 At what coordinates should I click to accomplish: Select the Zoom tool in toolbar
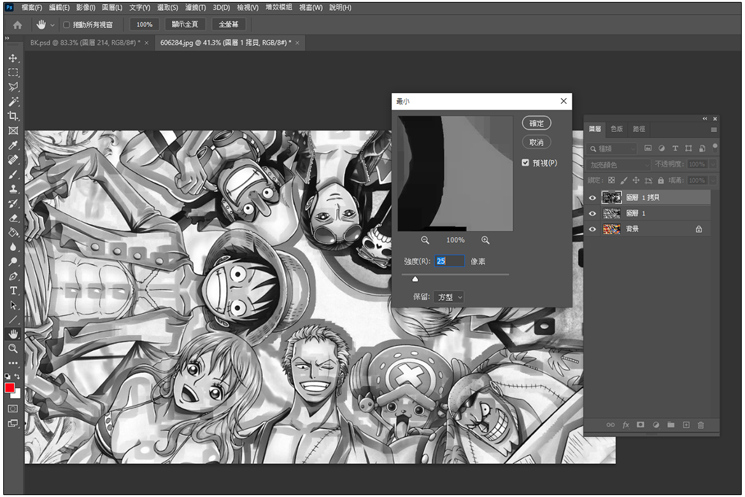pos(13,349)
